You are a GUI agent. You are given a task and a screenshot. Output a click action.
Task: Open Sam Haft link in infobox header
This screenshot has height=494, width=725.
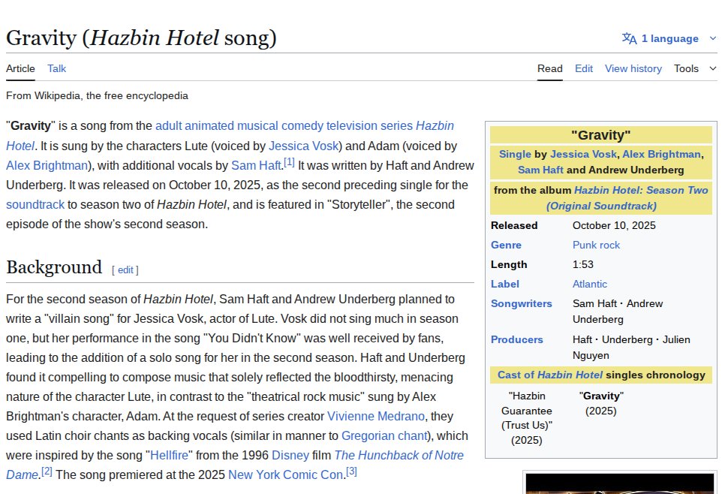tap(540, 170)
